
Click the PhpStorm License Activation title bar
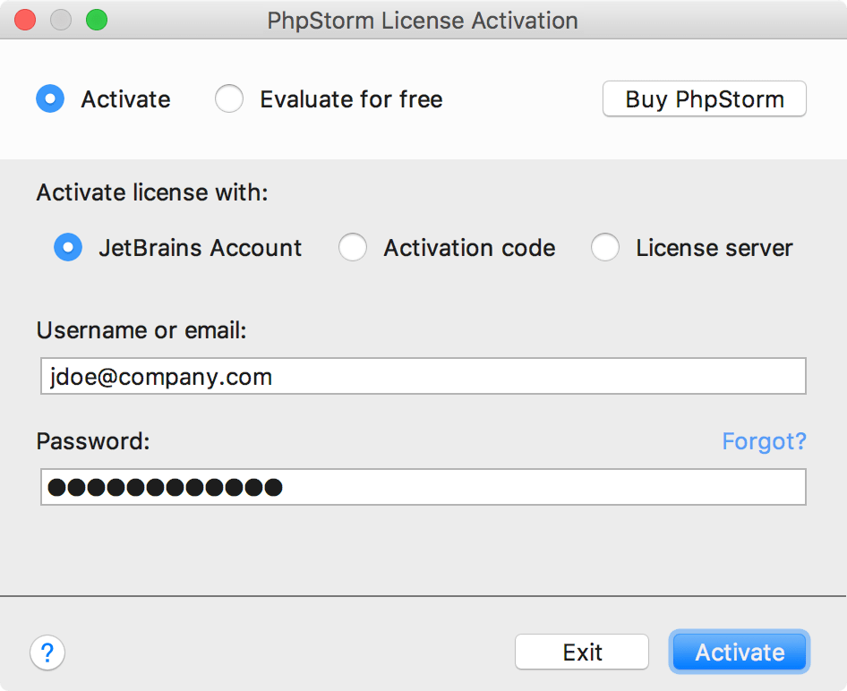[x=423, y=20]
